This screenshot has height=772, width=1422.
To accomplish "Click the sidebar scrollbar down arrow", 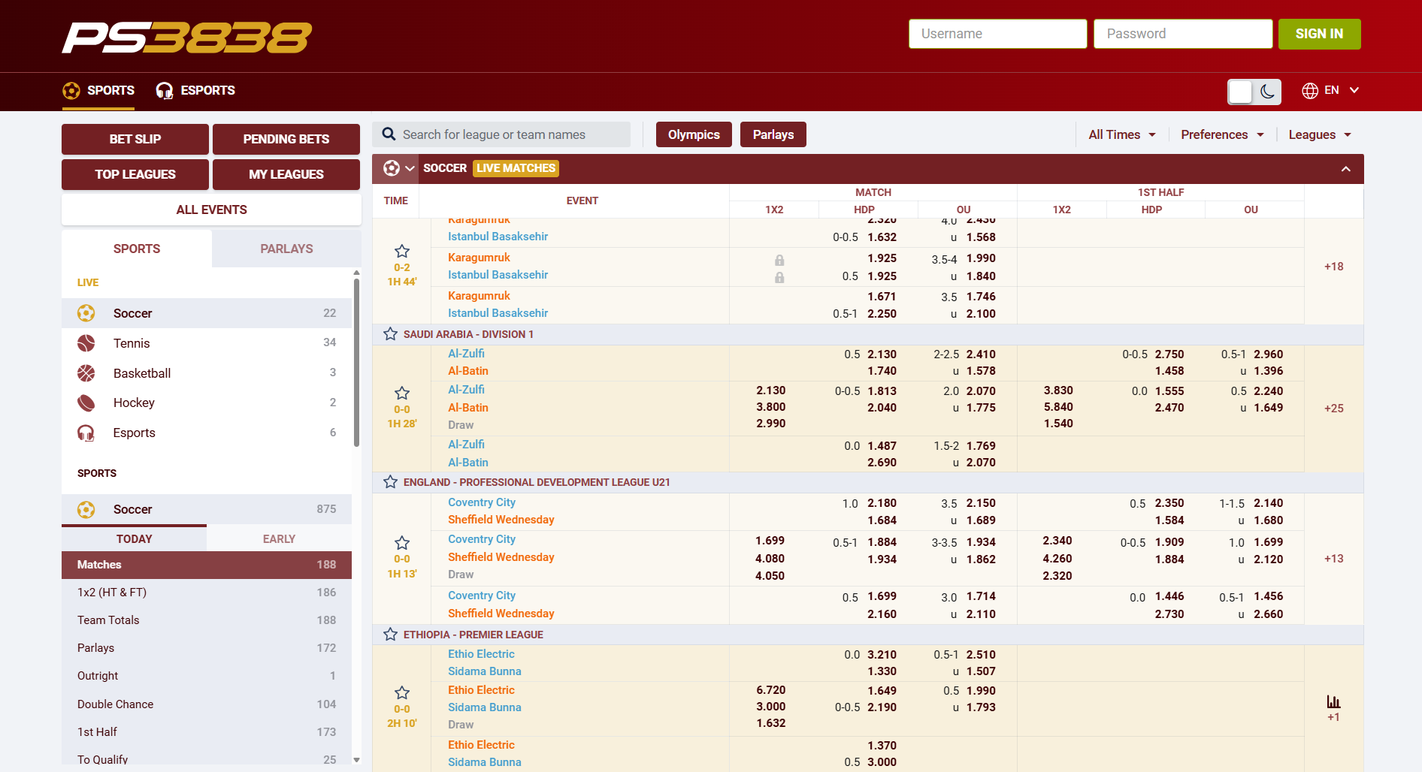I will click(x=356, y=760).
